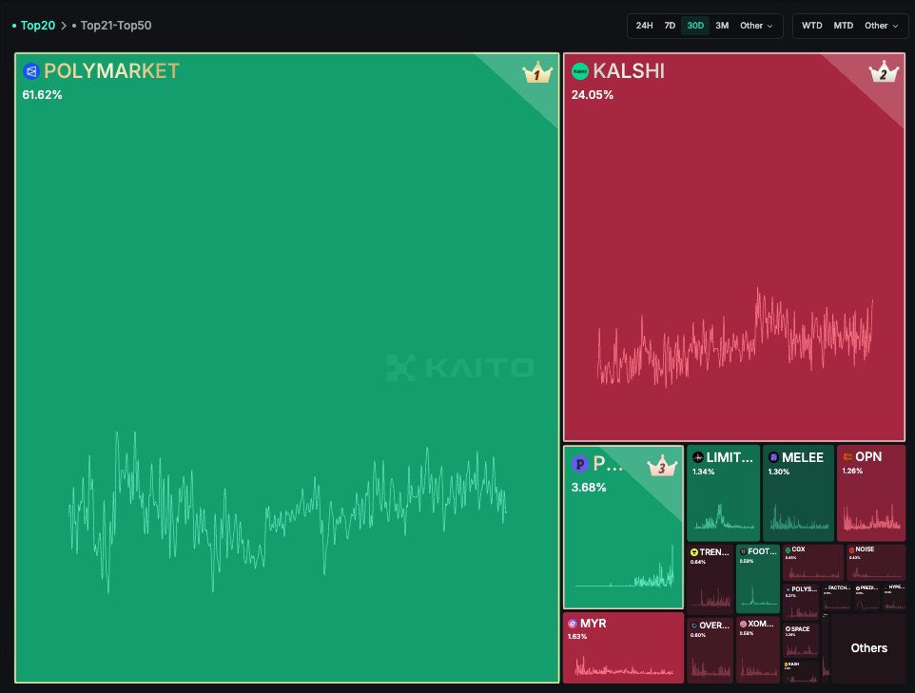Open the OPN tile label

[x=868, y=456]
